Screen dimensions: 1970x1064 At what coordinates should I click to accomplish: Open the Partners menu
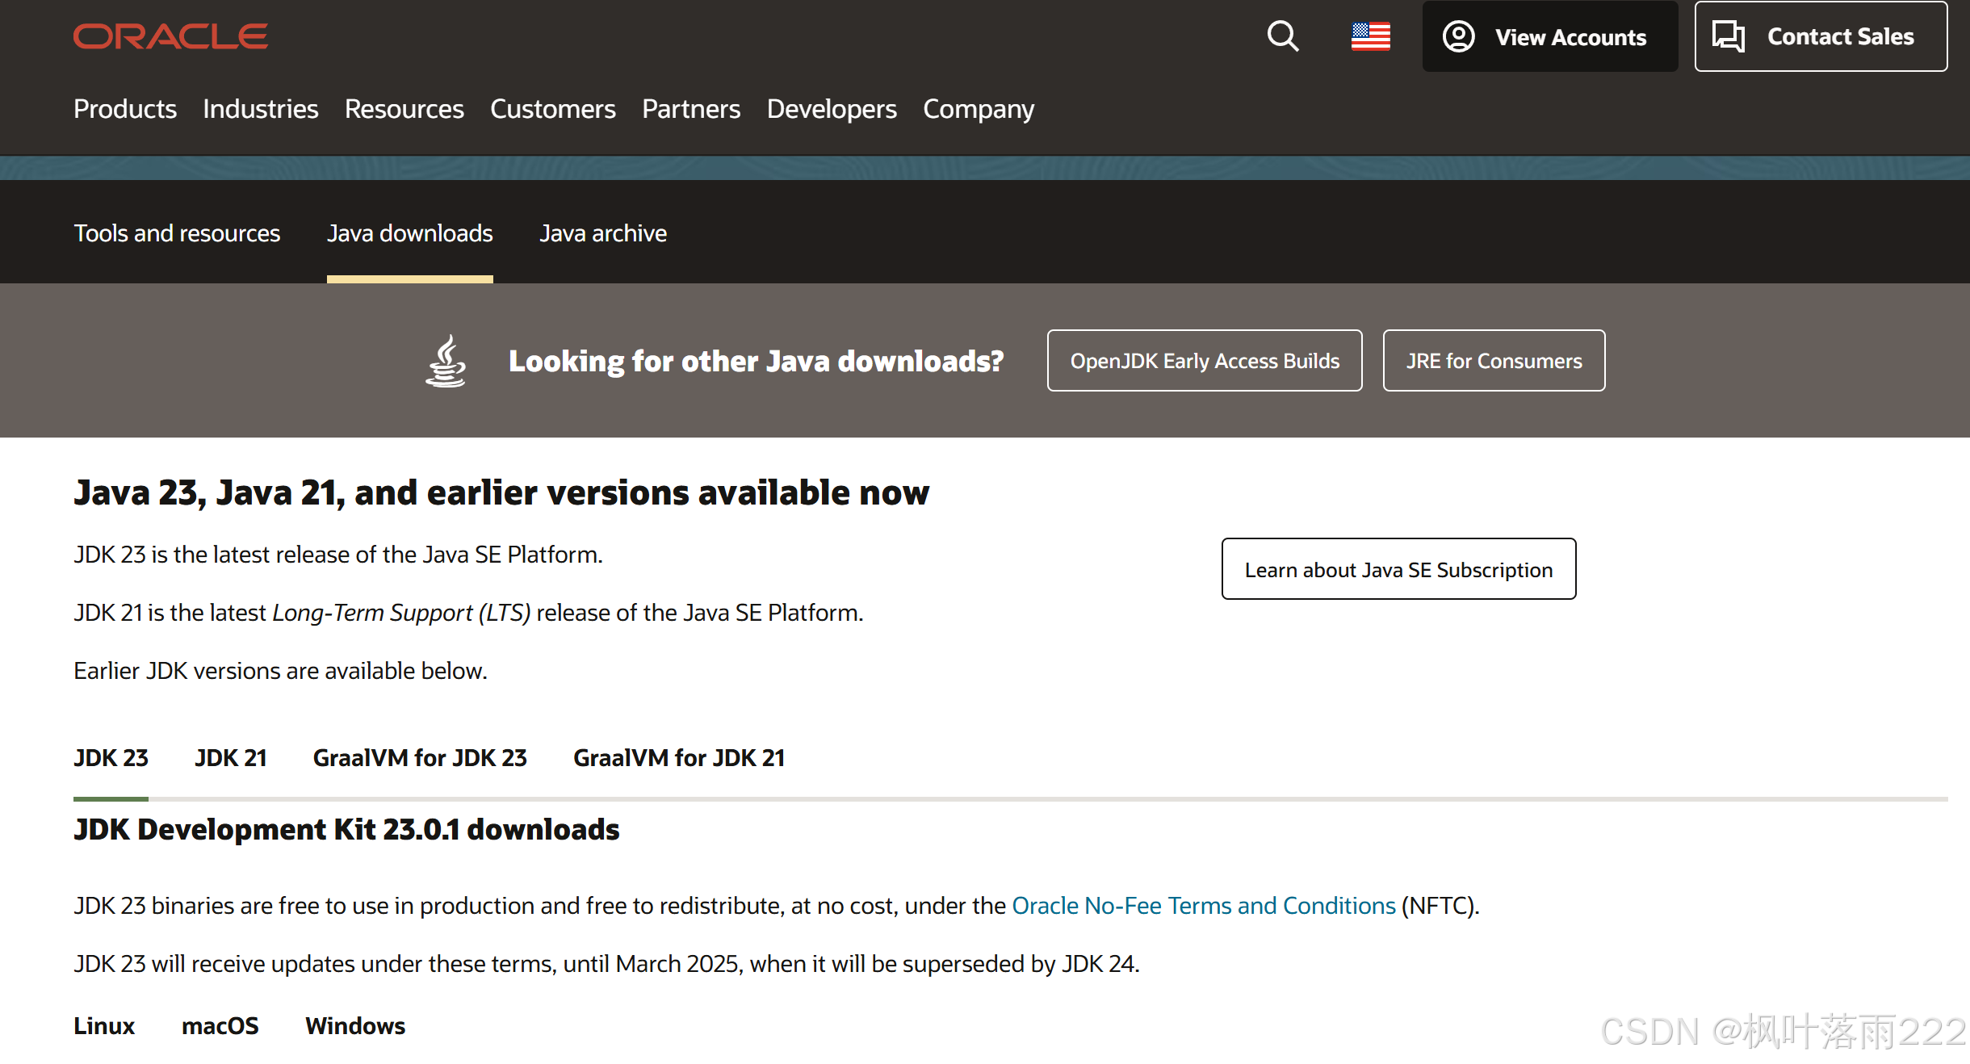(x=691, y=109)
